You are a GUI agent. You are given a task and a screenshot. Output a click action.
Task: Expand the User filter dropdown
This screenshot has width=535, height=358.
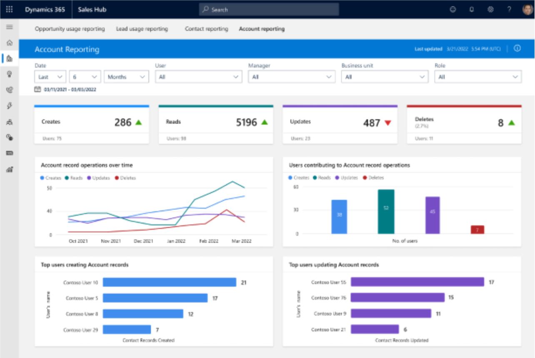198,77
